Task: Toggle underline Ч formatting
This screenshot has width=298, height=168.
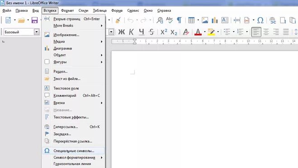Action: tap(141, 32)
